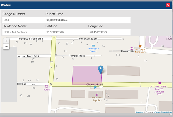Click the Yufe's label text
This screenshot has height=117, width=173.
pos(46,90)
